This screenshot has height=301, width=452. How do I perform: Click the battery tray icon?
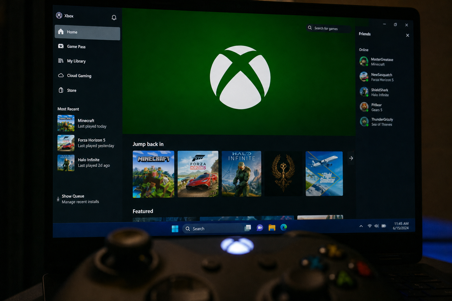[x=384, y=226]
